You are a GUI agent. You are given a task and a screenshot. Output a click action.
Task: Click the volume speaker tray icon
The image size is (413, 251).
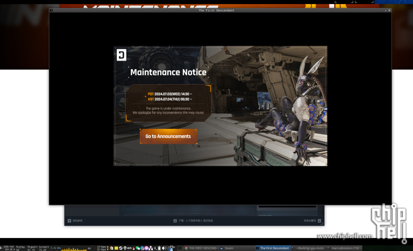tap(164, 248)
